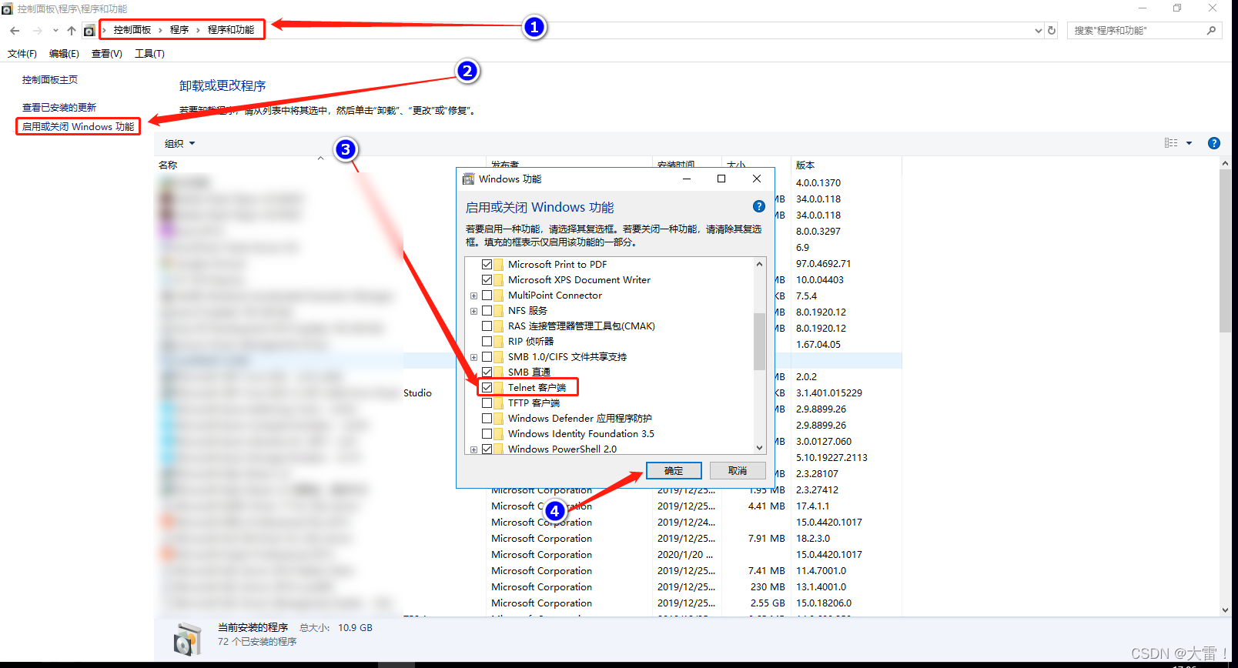The width and height of the screenshot is (1238, 668).
Task: Click the installed programs disc icon
Action: click(x=187, y=640)
